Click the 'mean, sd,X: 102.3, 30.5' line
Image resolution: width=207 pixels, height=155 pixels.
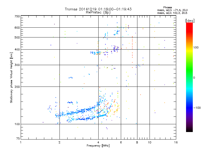click(x=172, y=13)
